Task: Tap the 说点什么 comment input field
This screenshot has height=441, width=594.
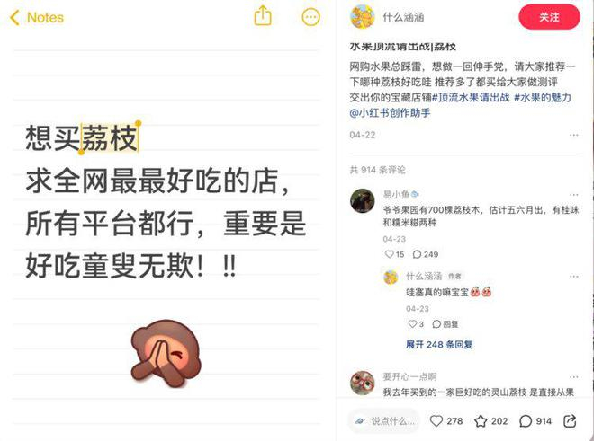Action: (x=384, y=421)
